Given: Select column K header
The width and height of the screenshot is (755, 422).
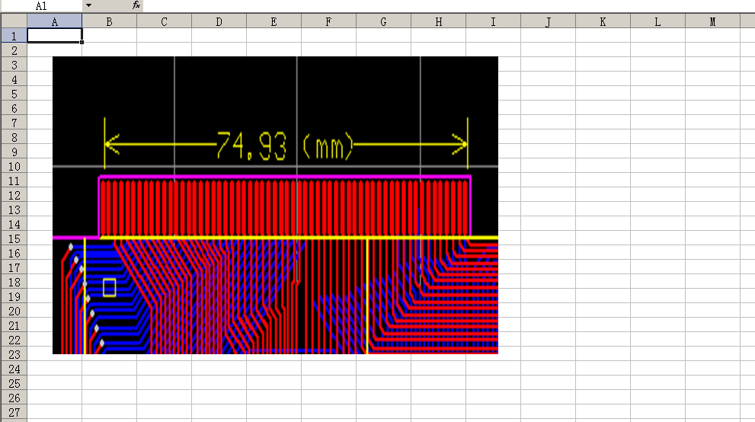Looking at the screenshot, I should point(603,21).
